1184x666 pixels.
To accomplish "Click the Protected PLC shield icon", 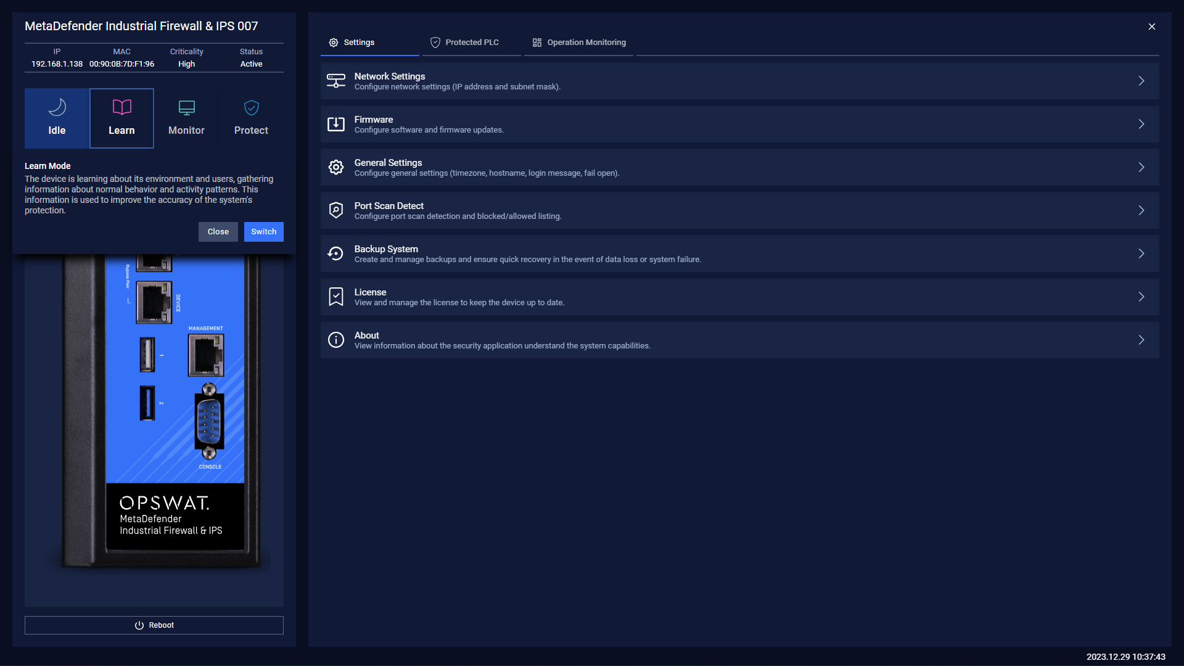I will coord(435,43).
